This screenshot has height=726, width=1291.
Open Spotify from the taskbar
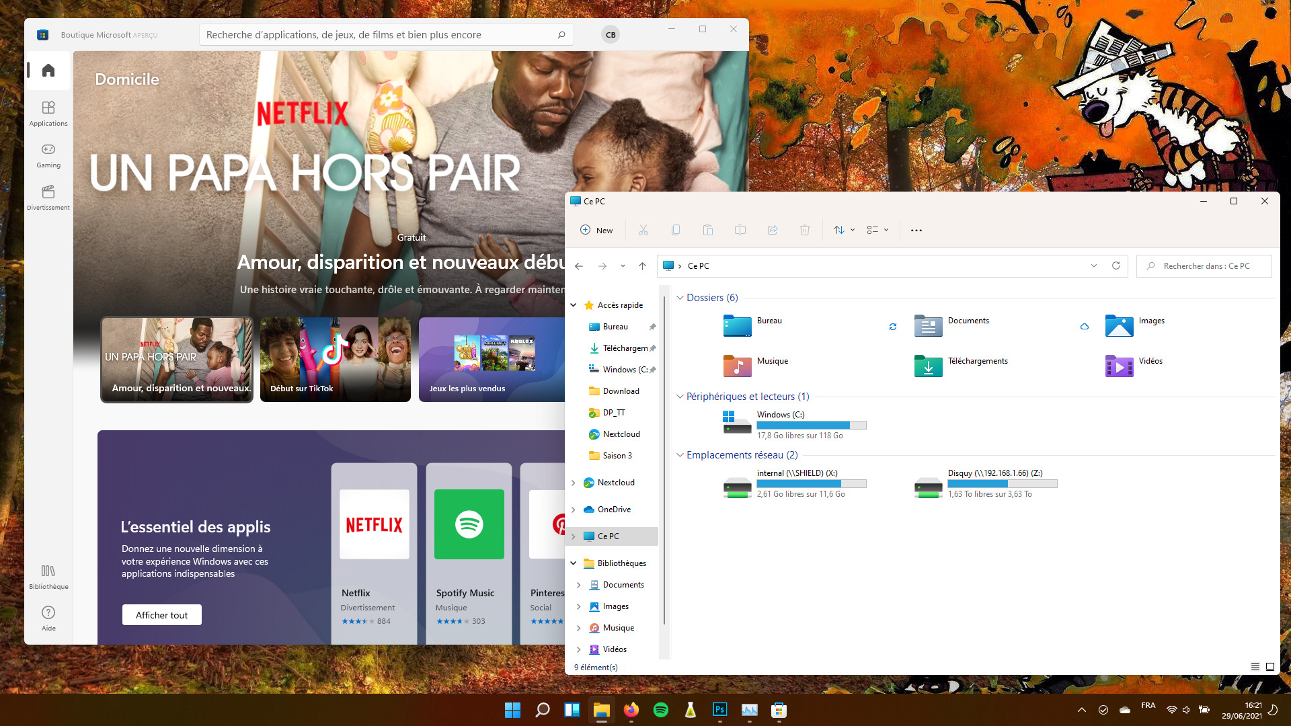pos(660,710)
